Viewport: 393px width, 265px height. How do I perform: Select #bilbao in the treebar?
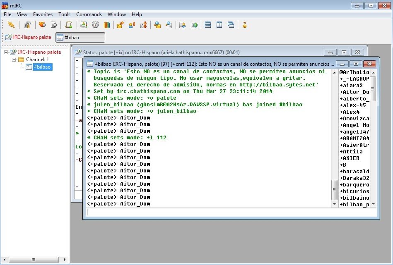[x=42, y=67]
